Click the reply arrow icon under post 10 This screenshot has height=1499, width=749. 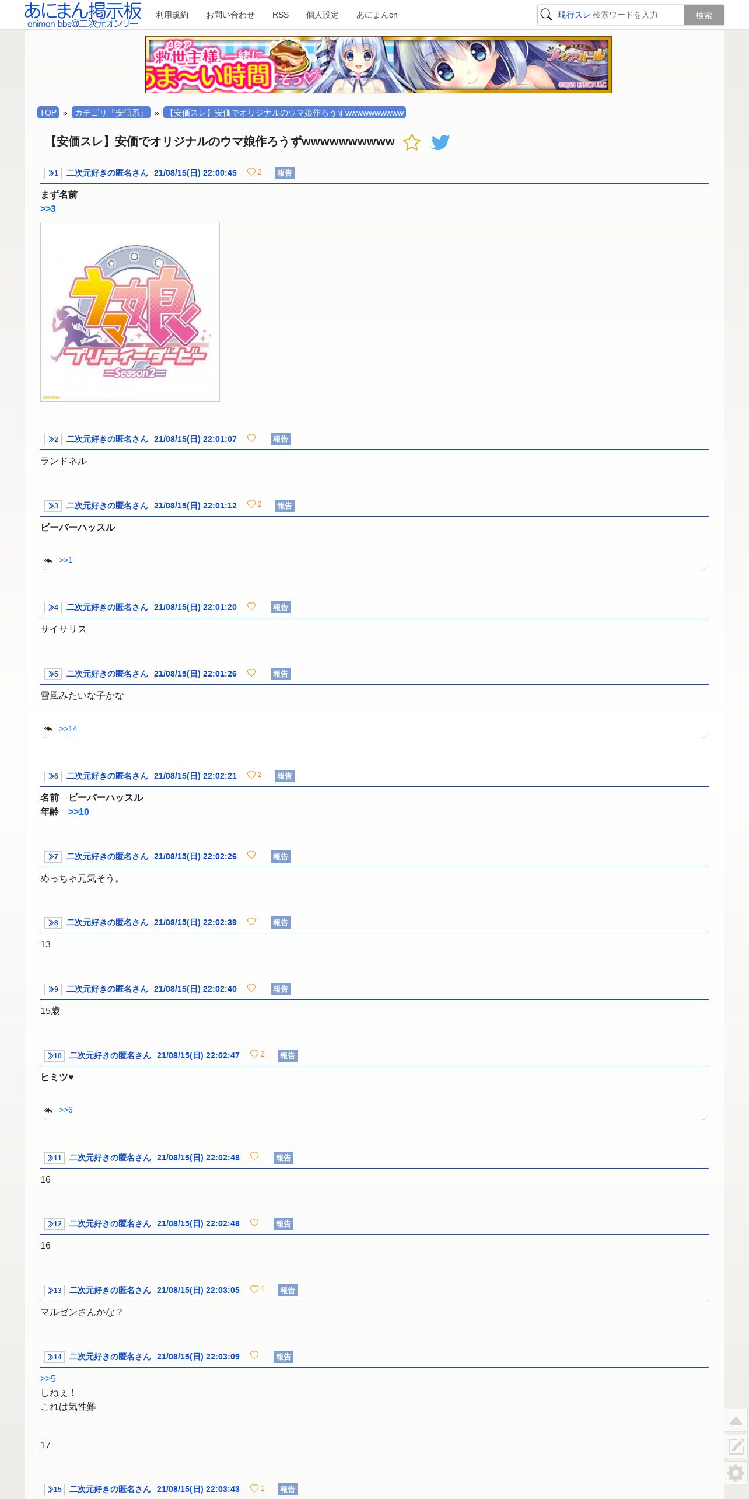coord(48,1110)
